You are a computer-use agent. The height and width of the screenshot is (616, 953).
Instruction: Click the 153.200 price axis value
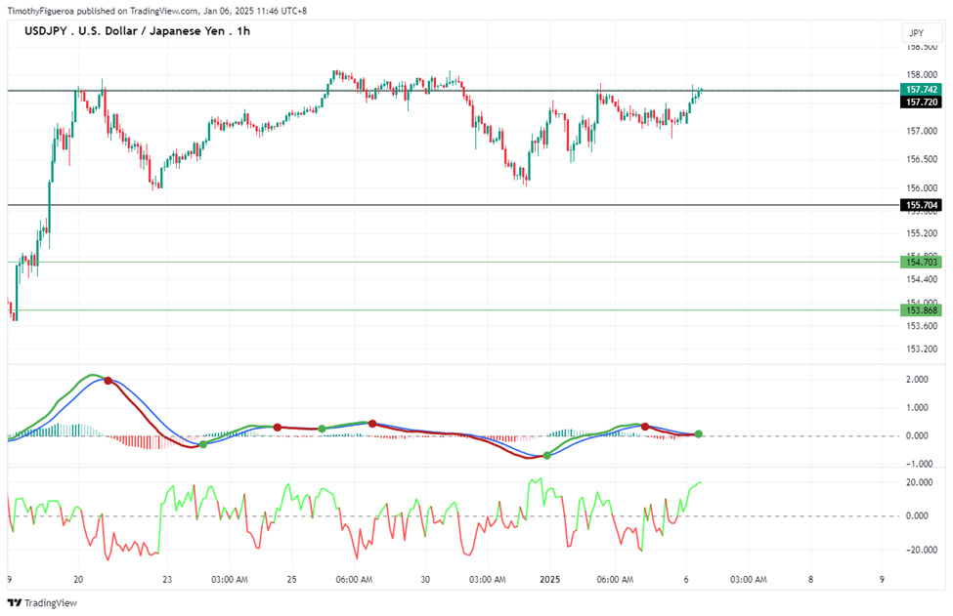pos(922,349)
